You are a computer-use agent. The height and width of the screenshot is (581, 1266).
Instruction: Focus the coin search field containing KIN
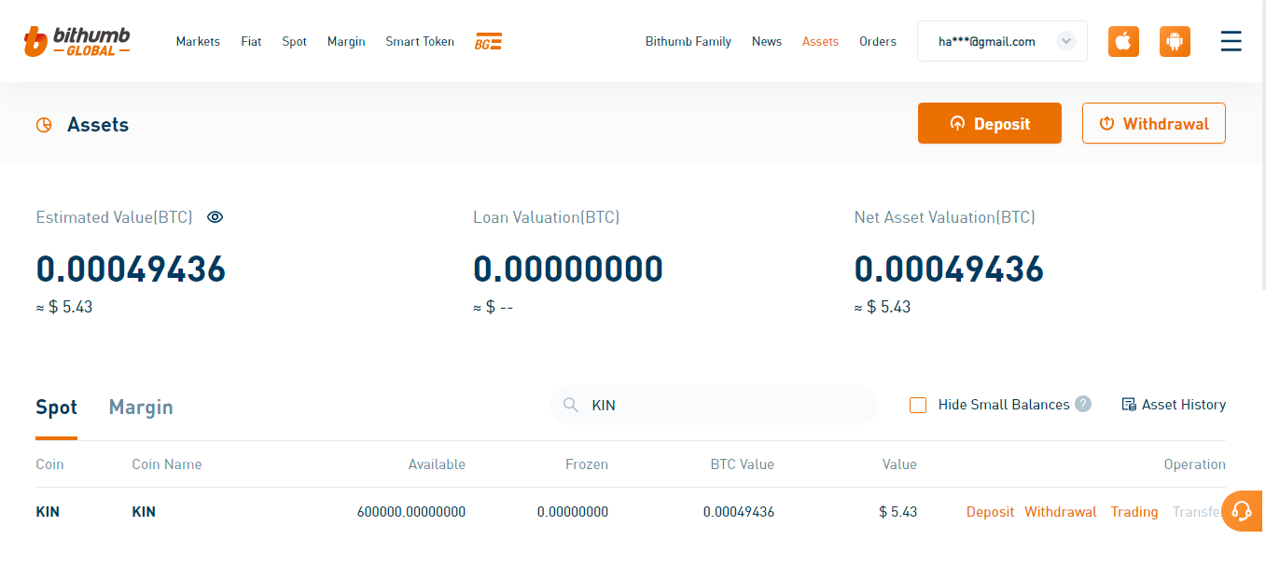click(x=715, y=405)
